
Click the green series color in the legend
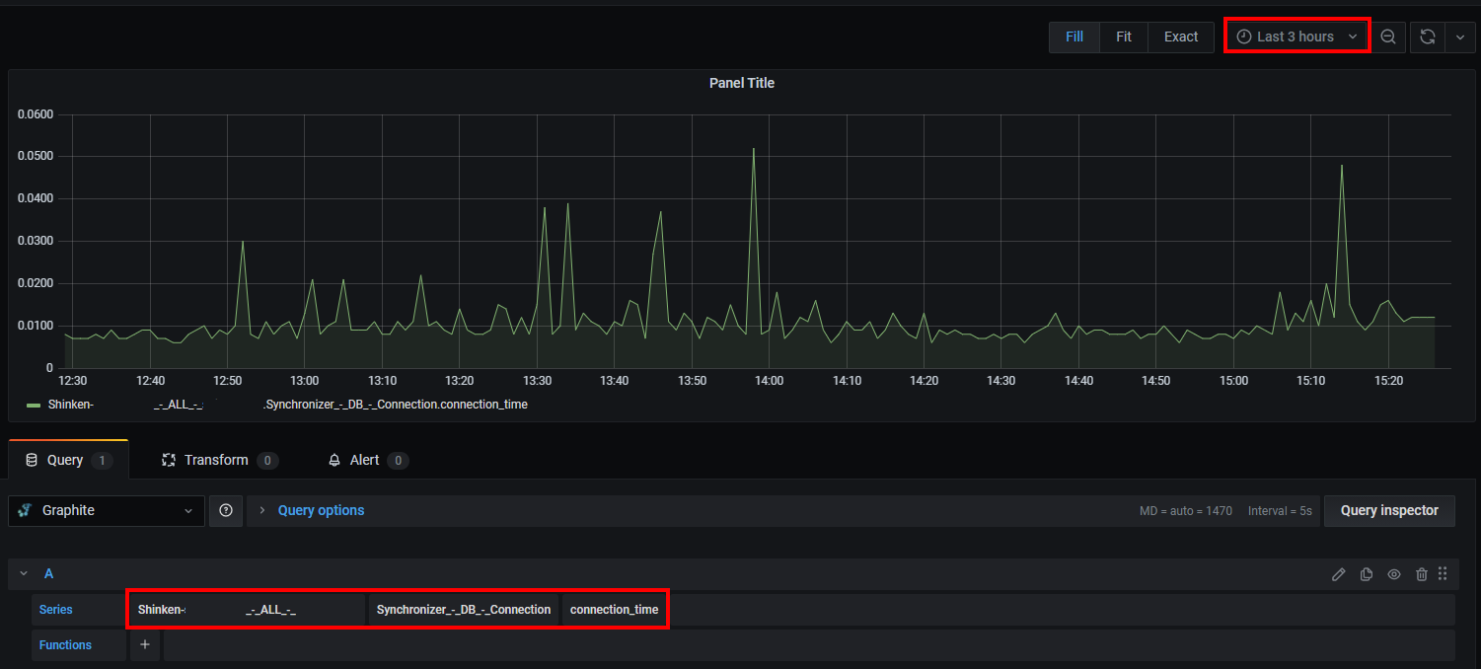pos(34,405)
